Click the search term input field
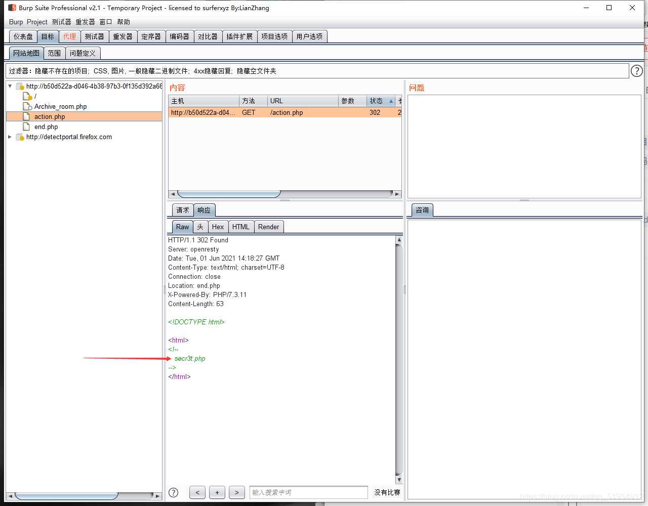 [x=309, y=492]
